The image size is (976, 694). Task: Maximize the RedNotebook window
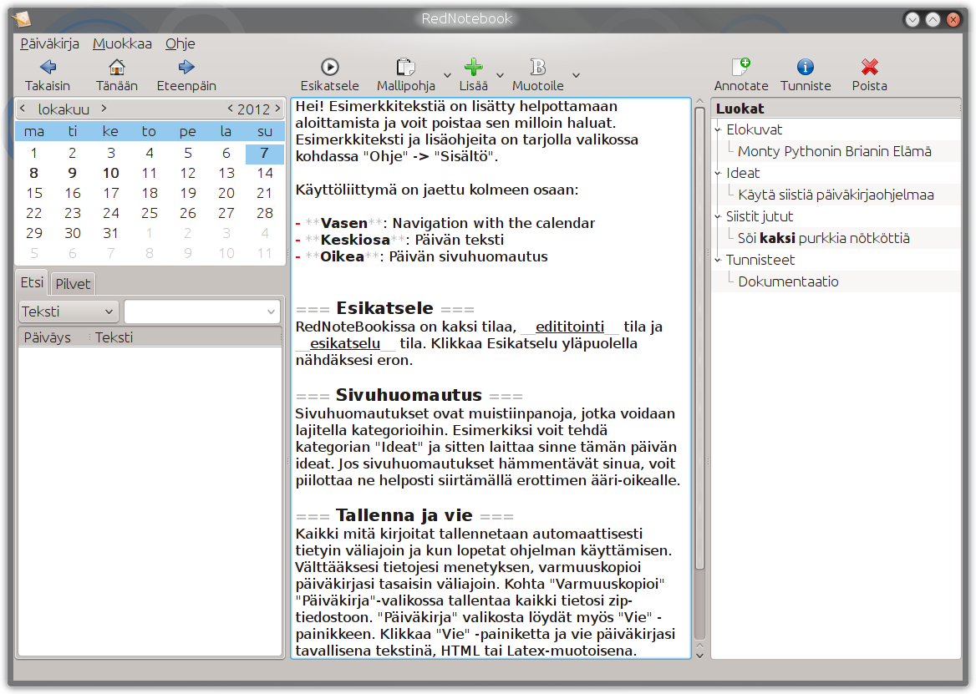(933, 19)
